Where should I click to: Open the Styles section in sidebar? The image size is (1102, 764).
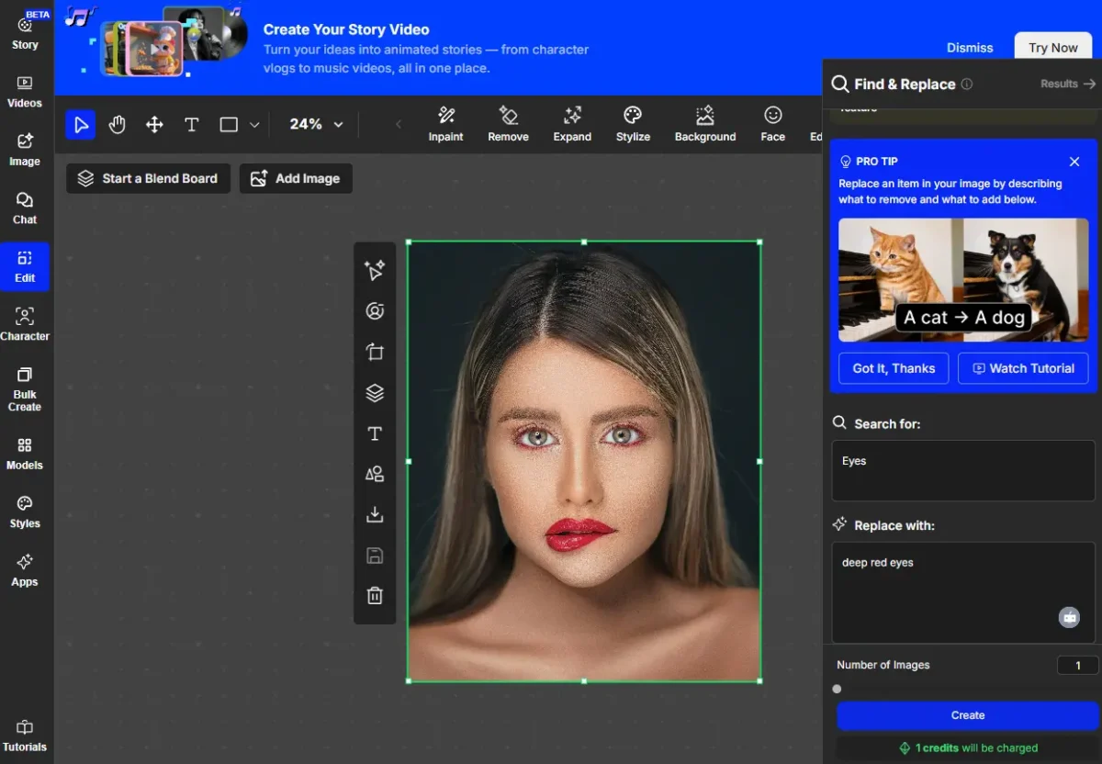(x=25, y=511)
